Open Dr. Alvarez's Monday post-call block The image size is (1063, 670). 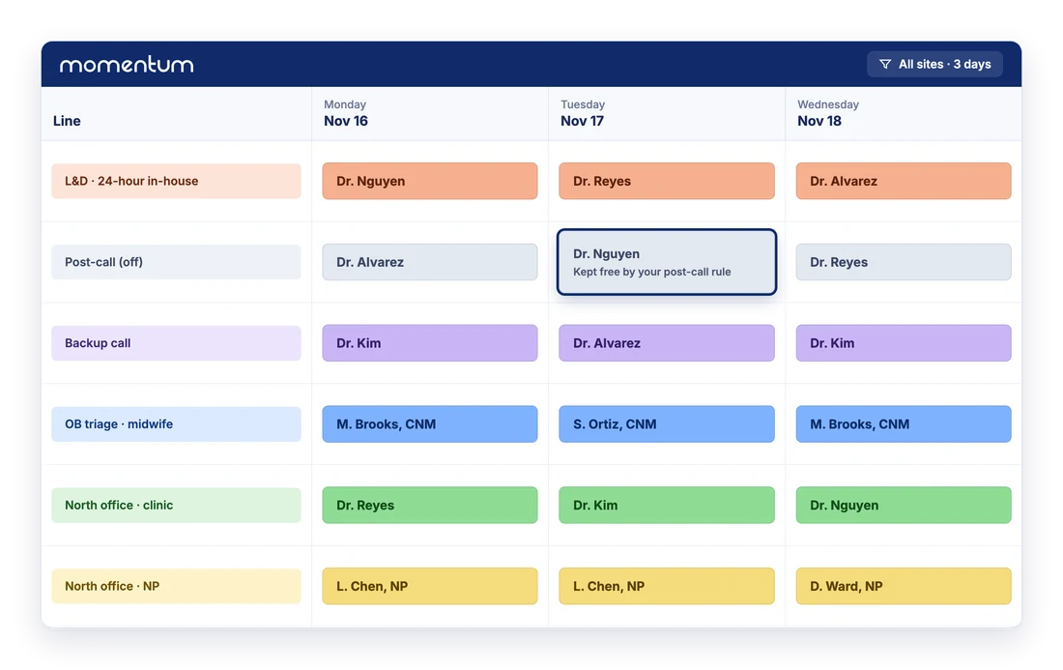[430, 262]
